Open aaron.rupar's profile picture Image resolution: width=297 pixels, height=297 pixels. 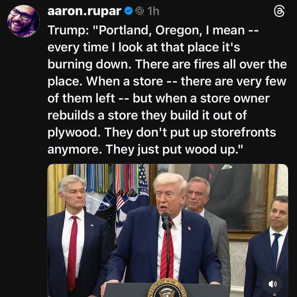tap(23, 21)
